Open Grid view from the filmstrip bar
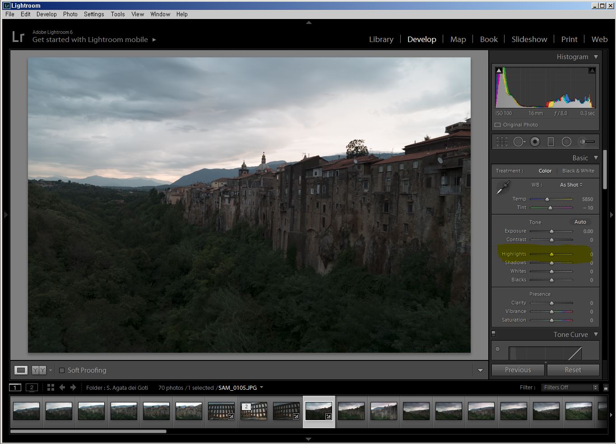Screen dimensions: 616x444 (x=51, y=388)
